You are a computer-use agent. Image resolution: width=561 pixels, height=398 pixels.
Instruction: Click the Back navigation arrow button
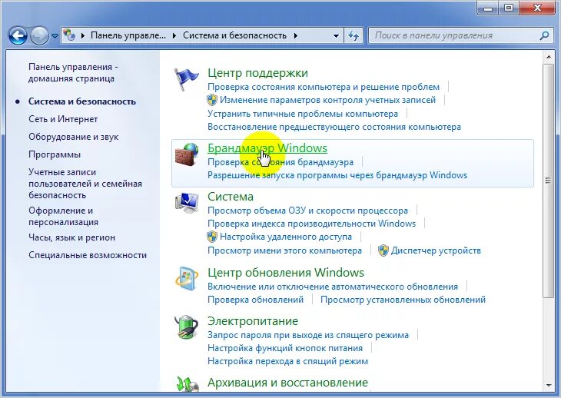point(18,35)
